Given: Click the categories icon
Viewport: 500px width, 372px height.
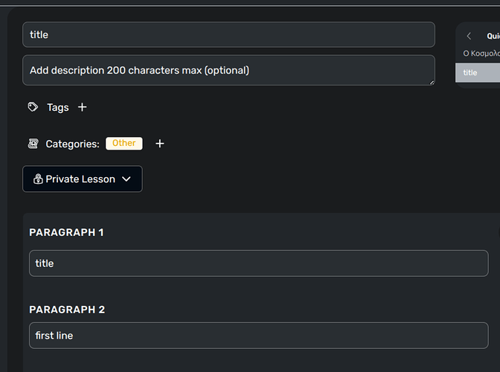Looking at the screenshot, I should [33, 144].
